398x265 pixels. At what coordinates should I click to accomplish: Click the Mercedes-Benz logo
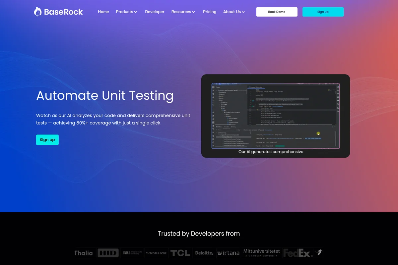pos(156,253)
